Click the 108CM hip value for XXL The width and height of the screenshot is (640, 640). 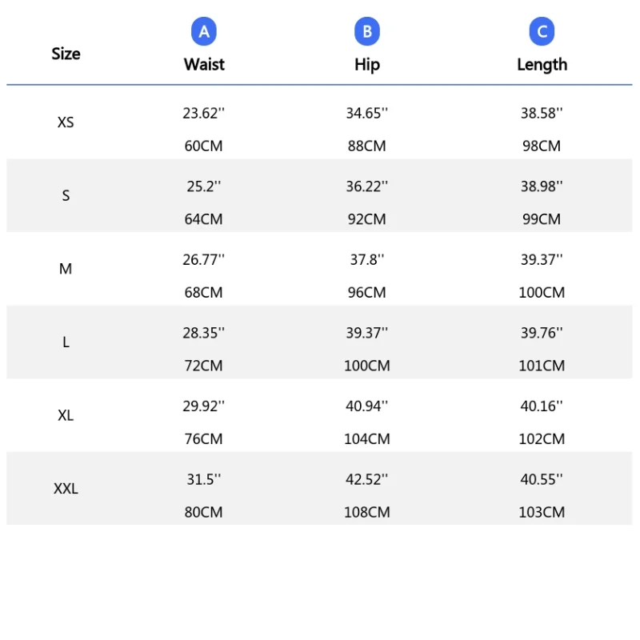pyautogui.click(x=366, y=512)
